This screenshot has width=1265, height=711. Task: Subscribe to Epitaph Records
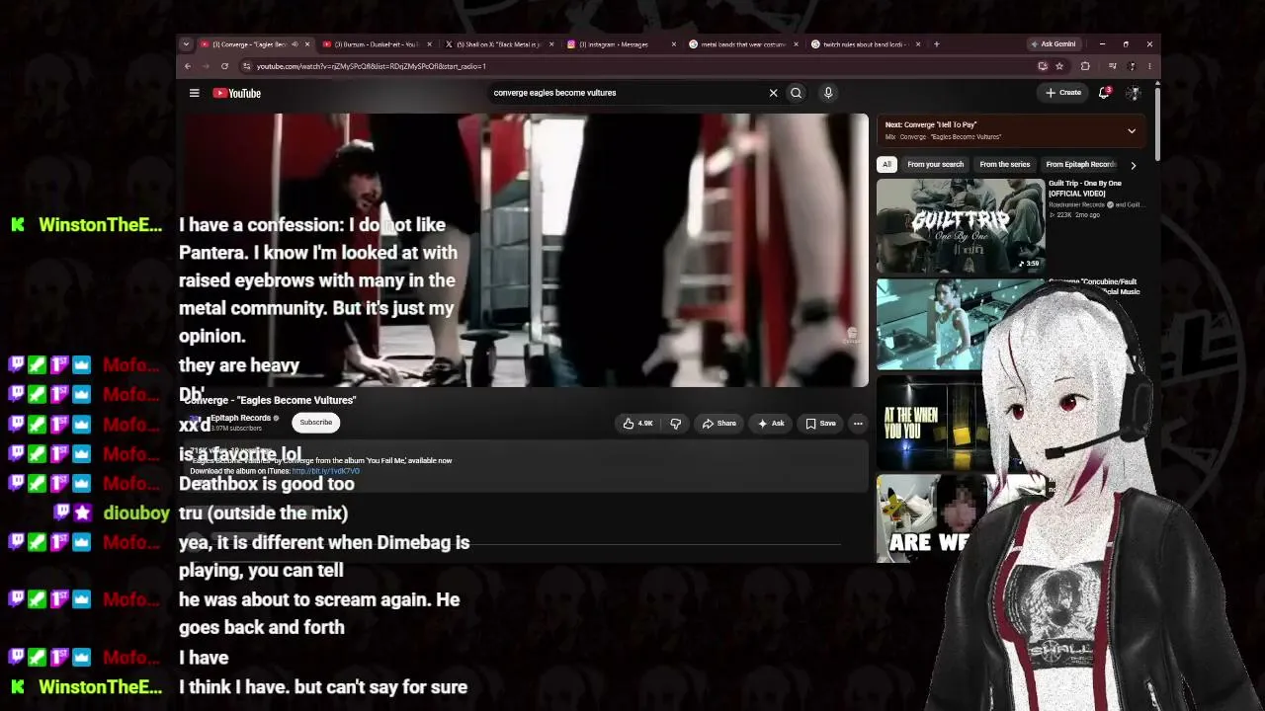pos(316,423)
